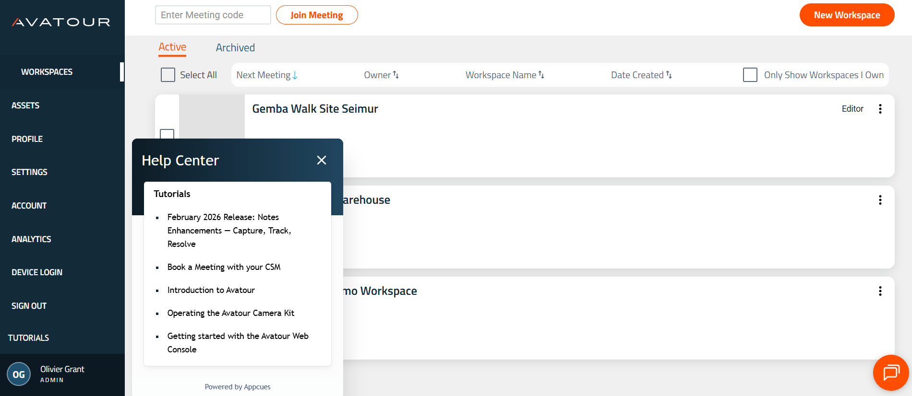Open Tutorials from the sidebar

(x=28, y=338)
